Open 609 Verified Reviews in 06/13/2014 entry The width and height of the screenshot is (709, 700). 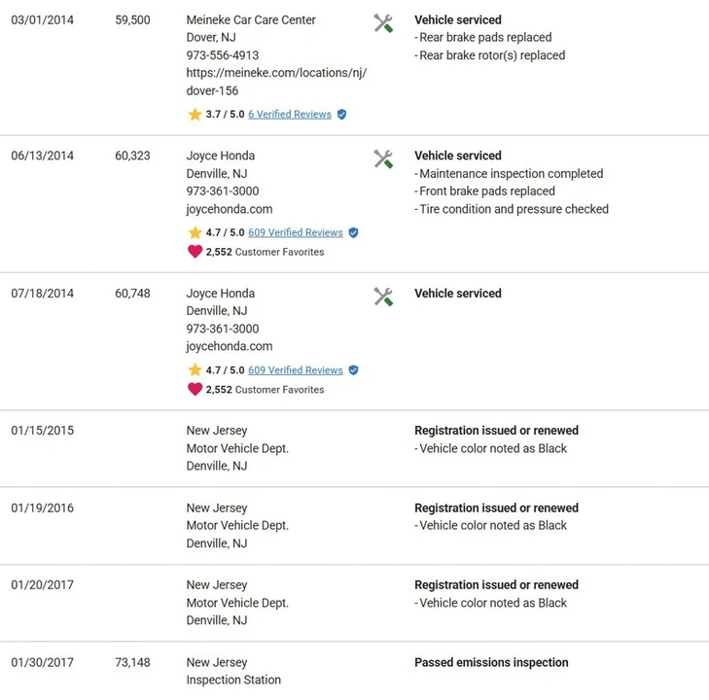[x=296, y=232]
